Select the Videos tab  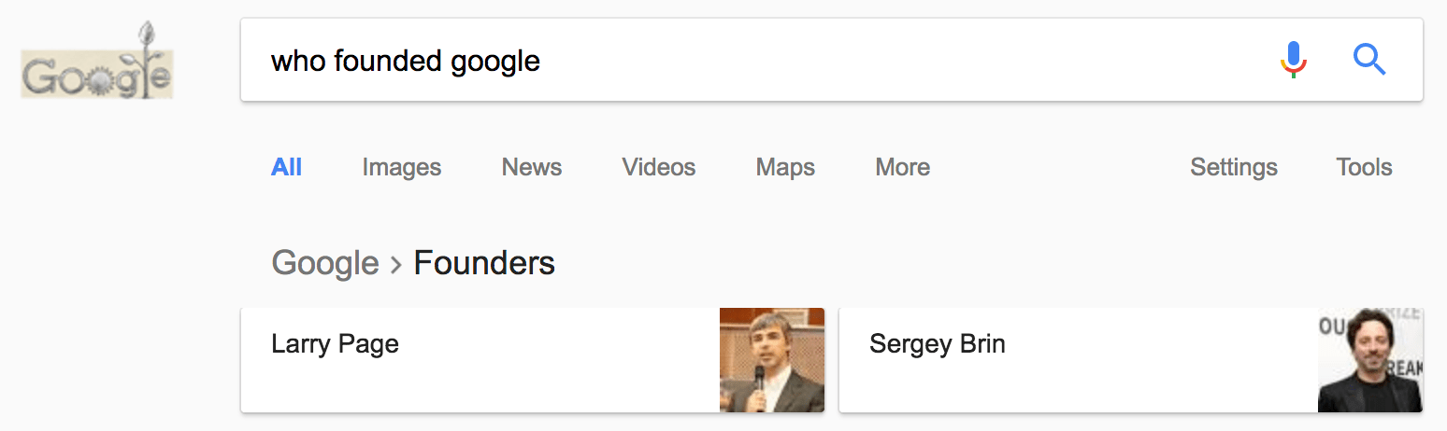click(658, 168)
